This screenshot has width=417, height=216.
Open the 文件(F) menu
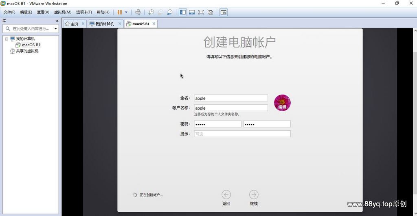point(9,12)
